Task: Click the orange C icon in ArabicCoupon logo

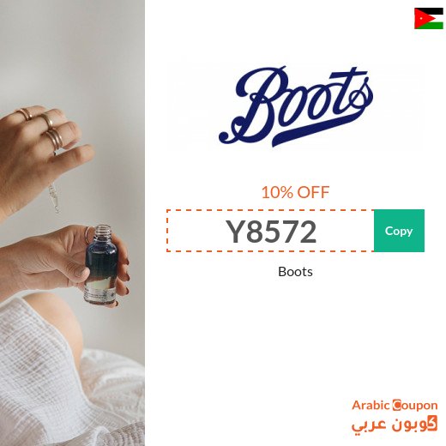Action: tap(397, 405)
